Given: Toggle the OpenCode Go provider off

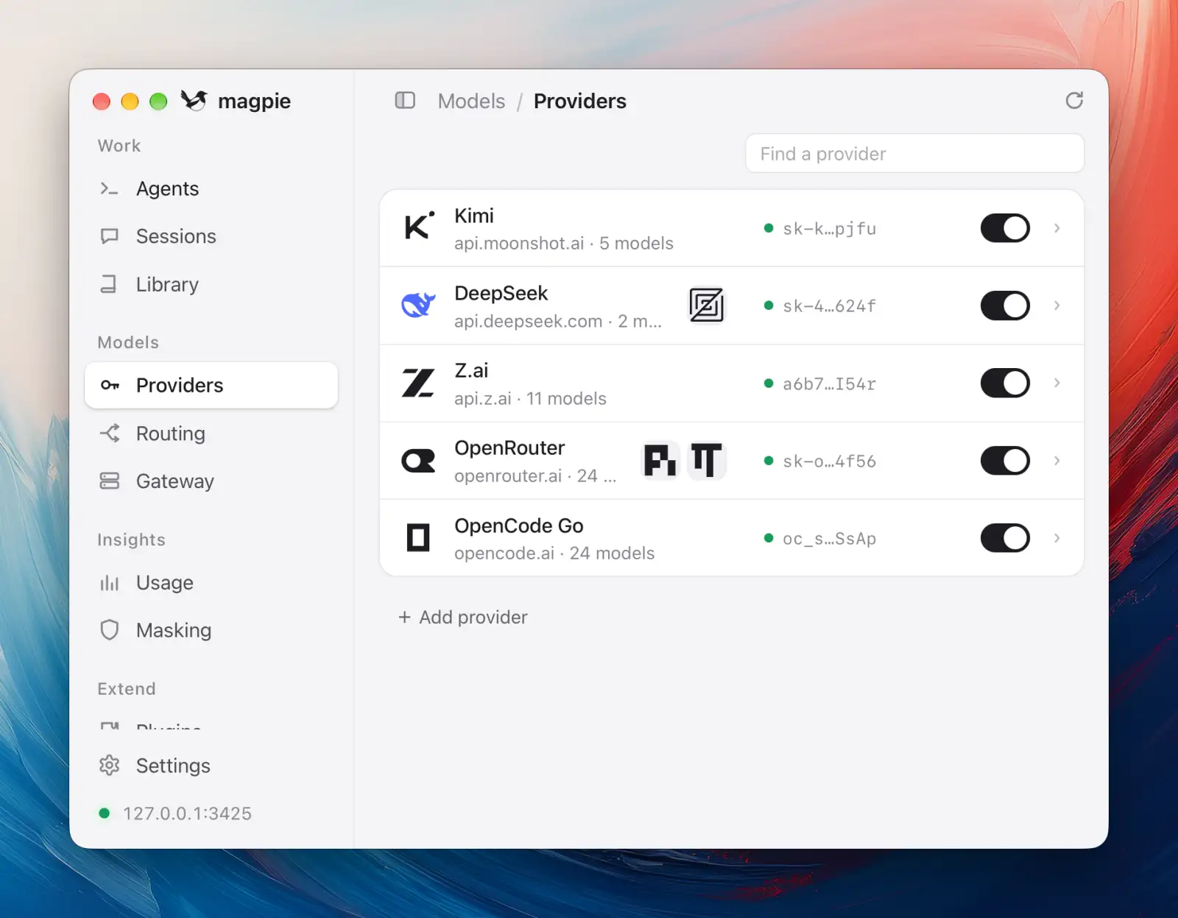Looking at the screenshot, I should point(1005,538).
